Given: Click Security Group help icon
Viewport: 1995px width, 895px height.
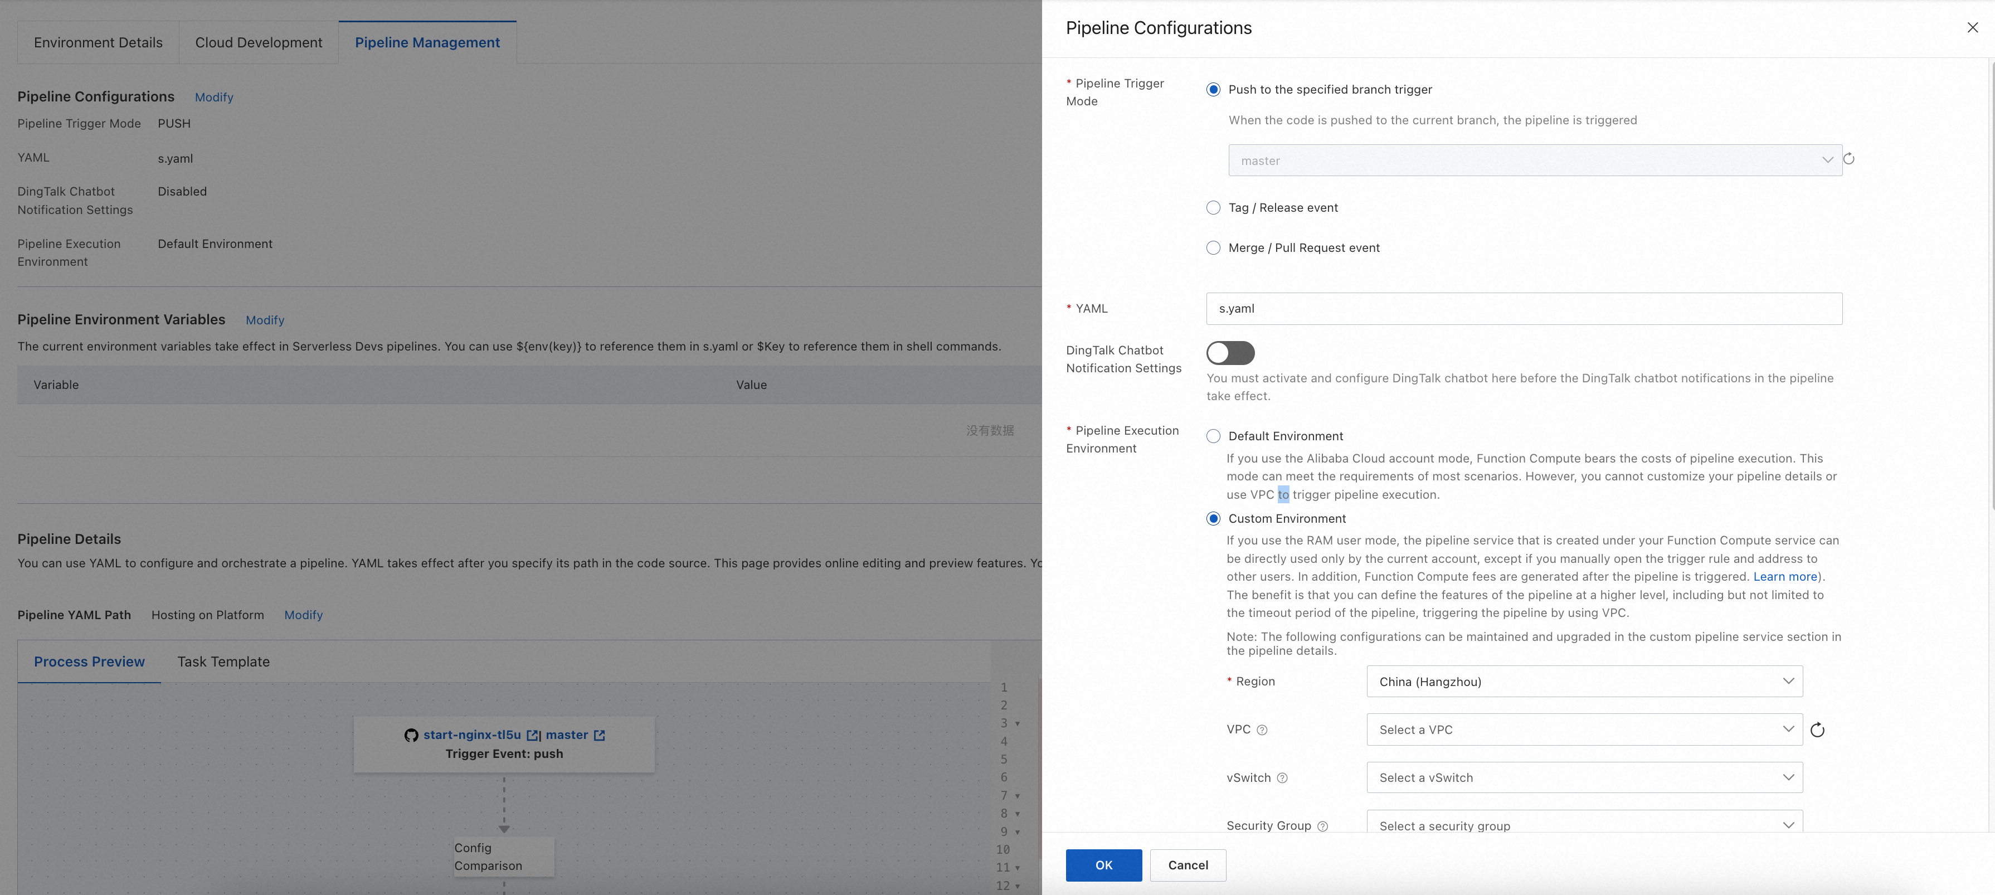Looking at the screenshot, I should tap(1323, 826).
